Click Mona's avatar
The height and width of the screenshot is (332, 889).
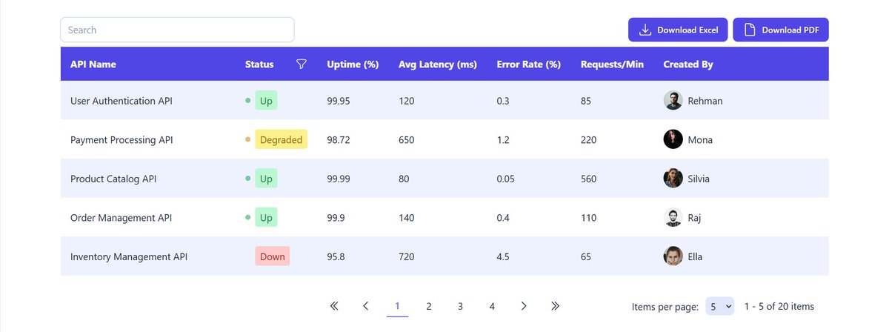pos(673,139)
